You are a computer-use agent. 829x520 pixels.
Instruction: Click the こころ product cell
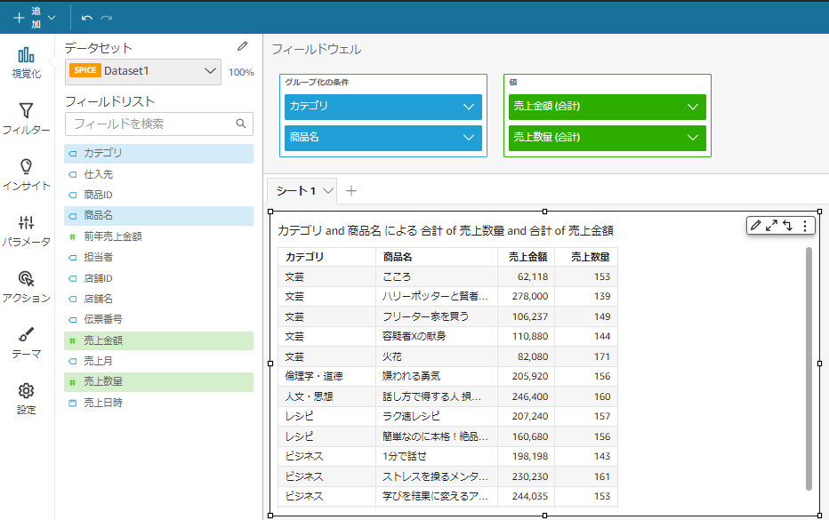[437, 277]
